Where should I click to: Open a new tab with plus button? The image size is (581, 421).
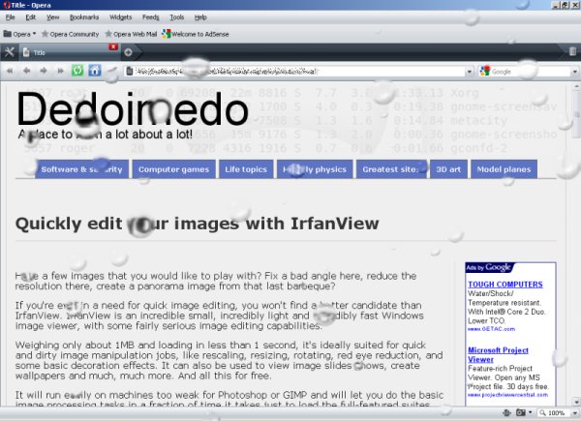coord(128,52)
